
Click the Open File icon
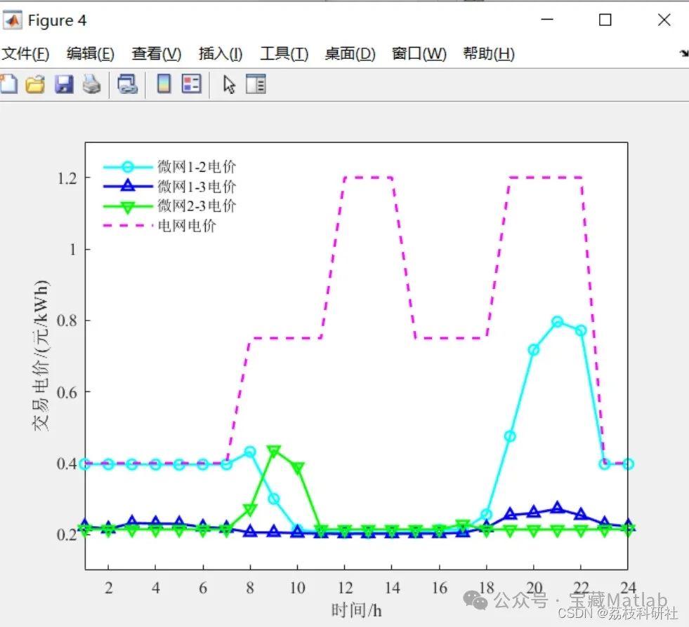coord(34,83)
